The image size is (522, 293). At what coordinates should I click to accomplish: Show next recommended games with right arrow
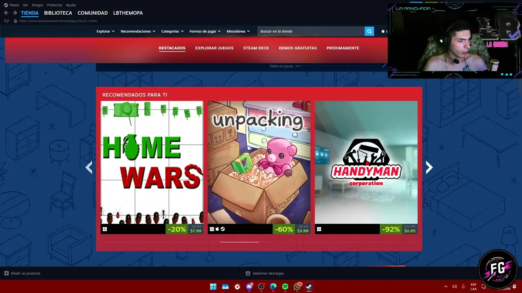(429, 167)
